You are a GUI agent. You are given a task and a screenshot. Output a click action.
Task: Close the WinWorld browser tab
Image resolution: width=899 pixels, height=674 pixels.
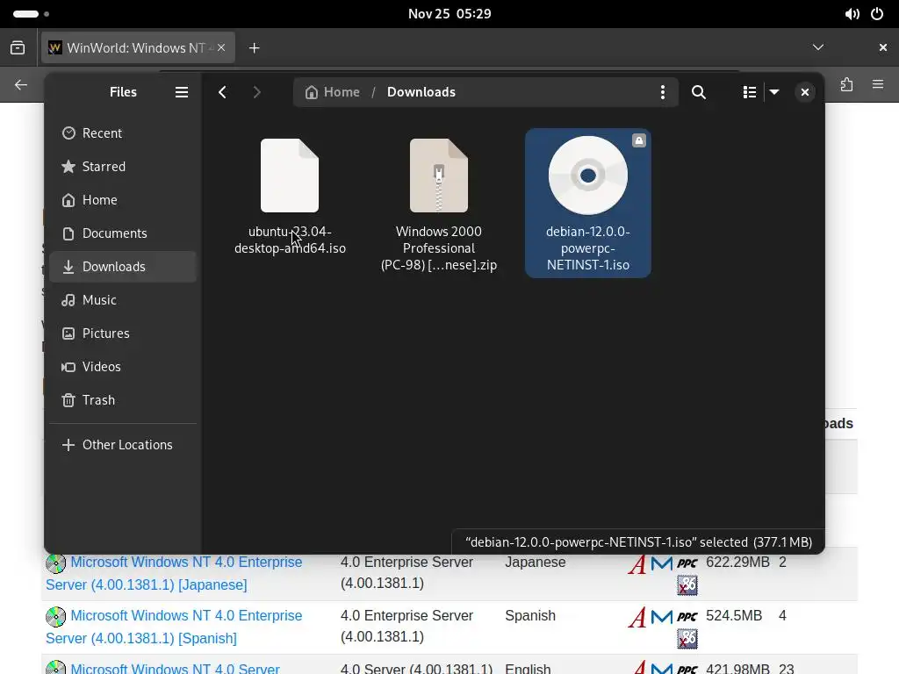coord(221,47)
